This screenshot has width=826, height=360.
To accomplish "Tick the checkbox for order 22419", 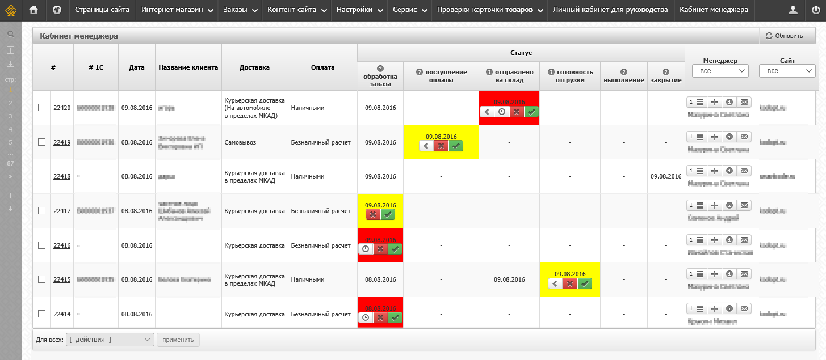I will coord(41,142).
